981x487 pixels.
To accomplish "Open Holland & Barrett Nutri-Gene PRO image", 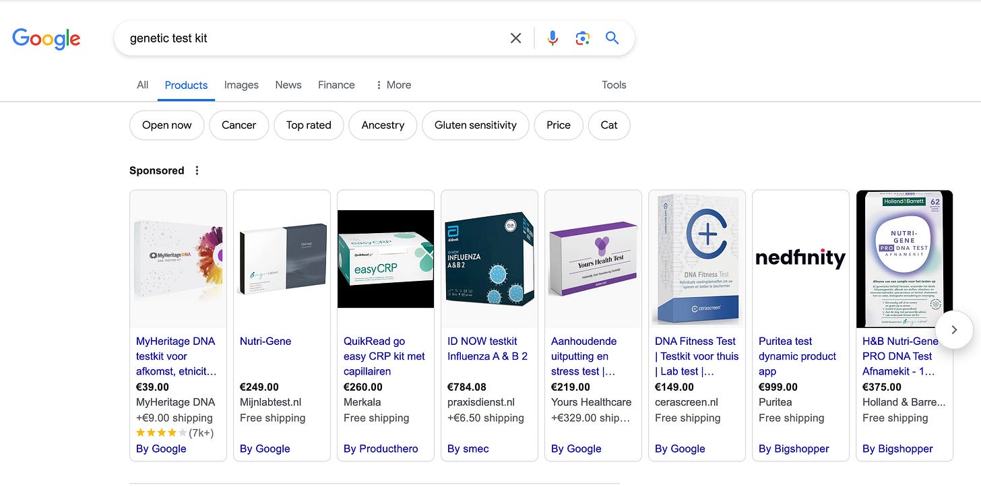I will [x=904, y=259].
